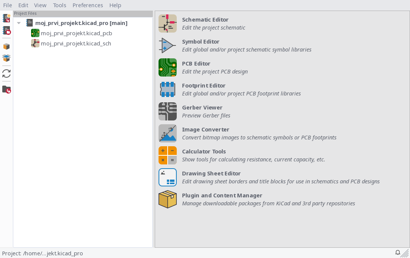This screenshot has height=258, width=410.
Task: Open the File menu
Action: click(x=8, y=5)
